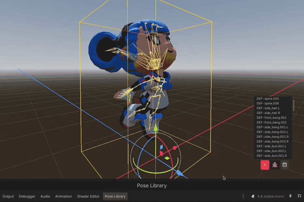Click the blue Z-axis gizmo arrow
Image resolution: width=304 pixels, height=202 pixels.
180,173
